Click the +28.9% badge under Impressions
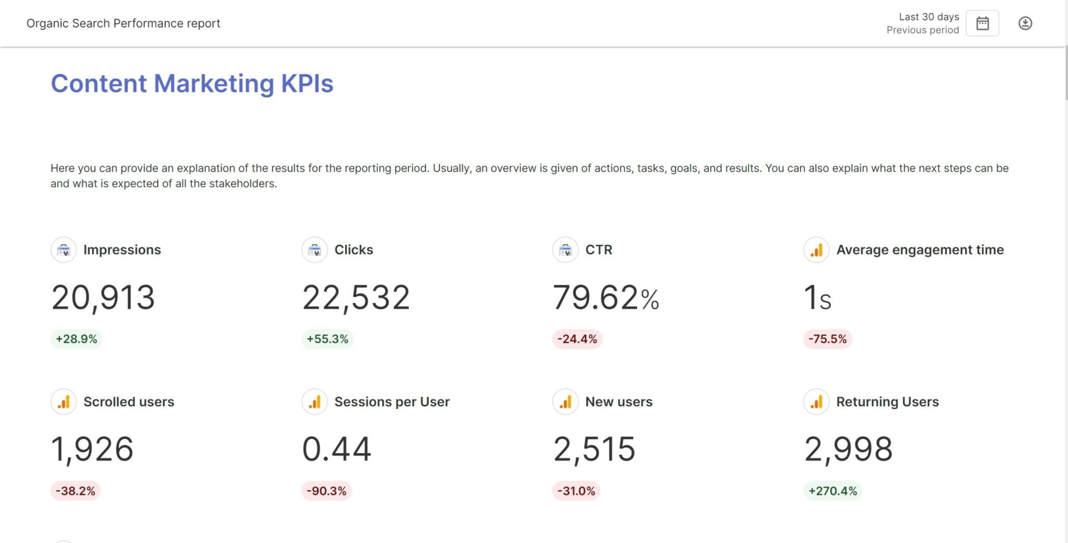This screenshot has width=1068, height=543. pos(76,339)
